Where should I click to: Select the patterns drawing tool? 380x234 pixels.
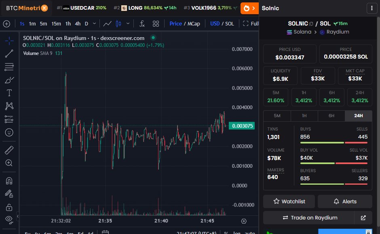pos(9,106)
